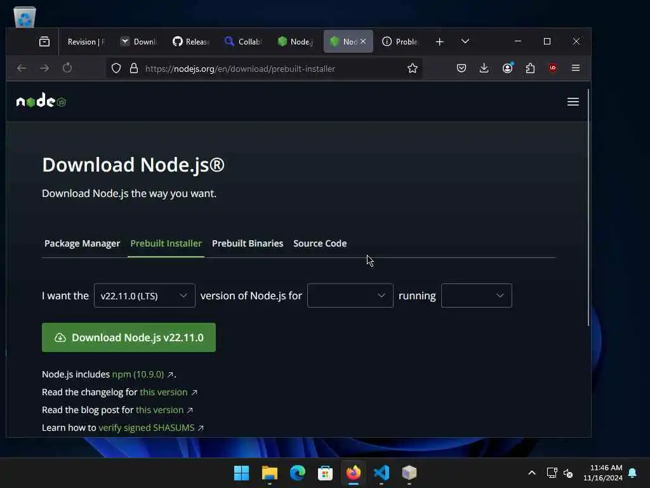Switch to Proble... browser tab
This screenshot has width=650, height=488.
401,41
